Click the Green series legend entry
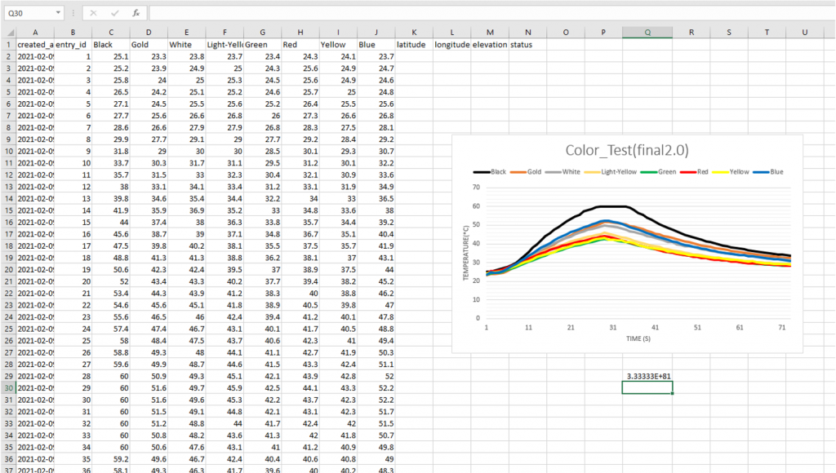Image resolution: width=836 pixels, height=473 pixels. click(659, 172)
